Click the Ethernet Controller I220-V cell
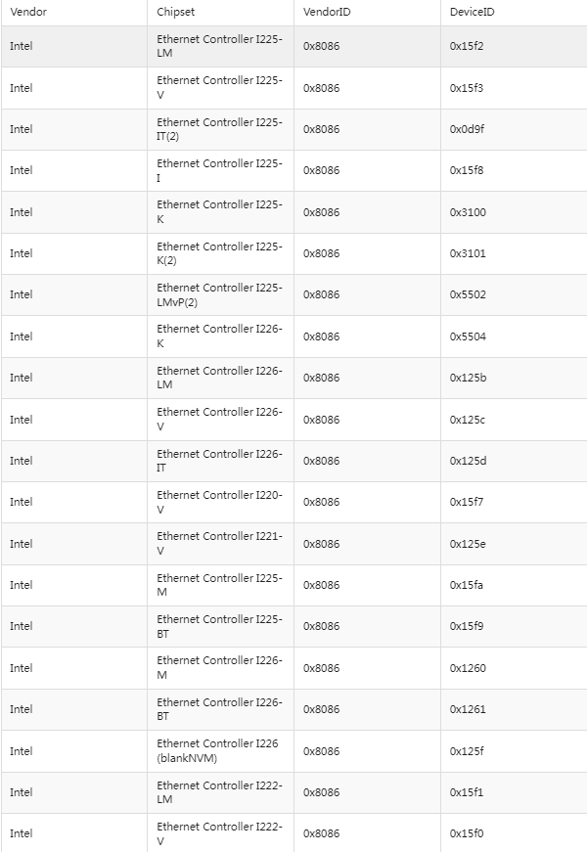 219,502
